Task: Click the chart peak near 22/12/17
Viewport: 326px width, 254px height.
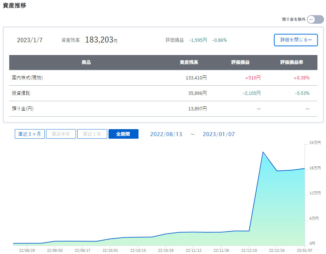Action: tap(263, 152)
